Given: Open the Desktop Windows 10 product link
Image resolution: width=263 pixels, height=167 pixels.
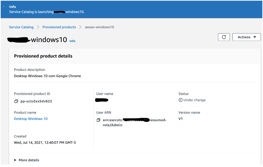Looking at the screenshot, I should (31, 119).
